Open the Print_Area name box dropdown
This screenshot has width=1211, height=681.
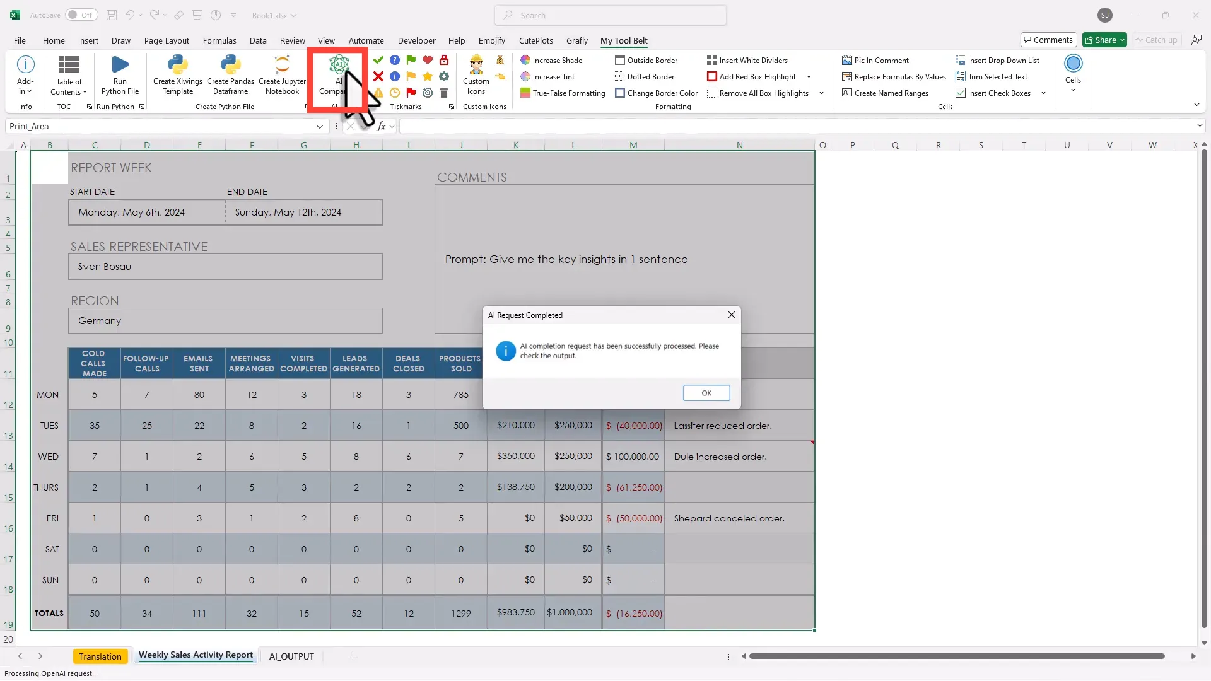pyautogui.click(x=320, y=126)
